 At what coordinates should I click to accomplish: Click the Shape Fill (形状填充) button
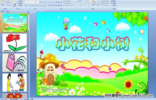105,1
